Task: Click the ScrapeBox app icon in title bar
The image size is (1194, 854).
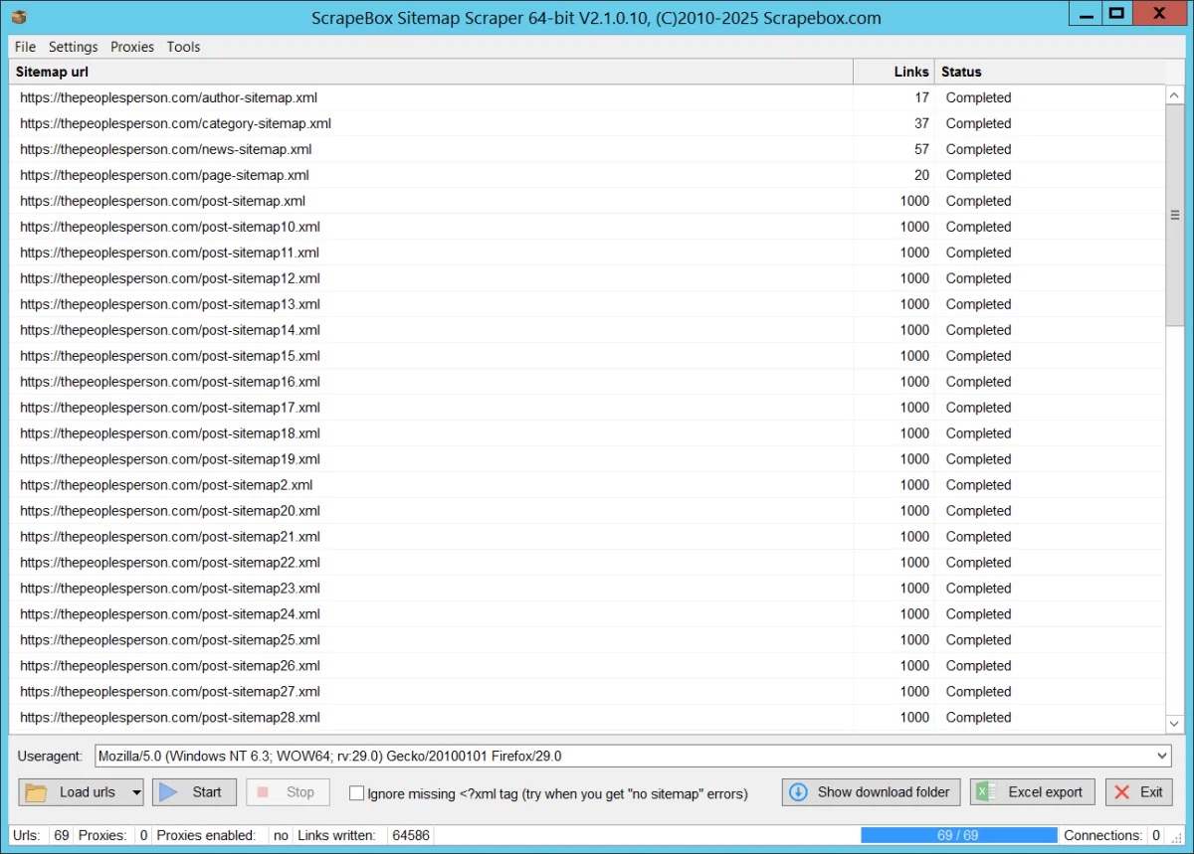Action: [x=19, y=17]
